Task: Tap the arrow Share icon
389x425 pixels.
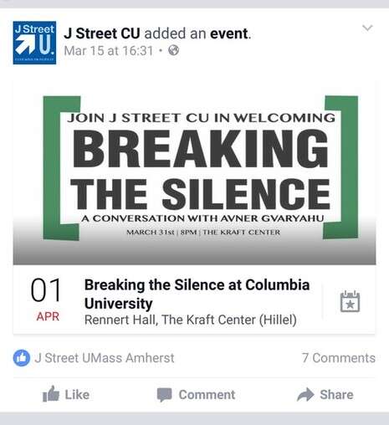Action: [305, 394]
